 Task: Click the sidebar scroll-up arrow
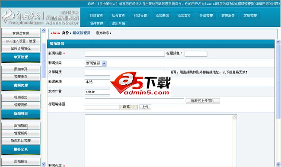tap(44, 30)
